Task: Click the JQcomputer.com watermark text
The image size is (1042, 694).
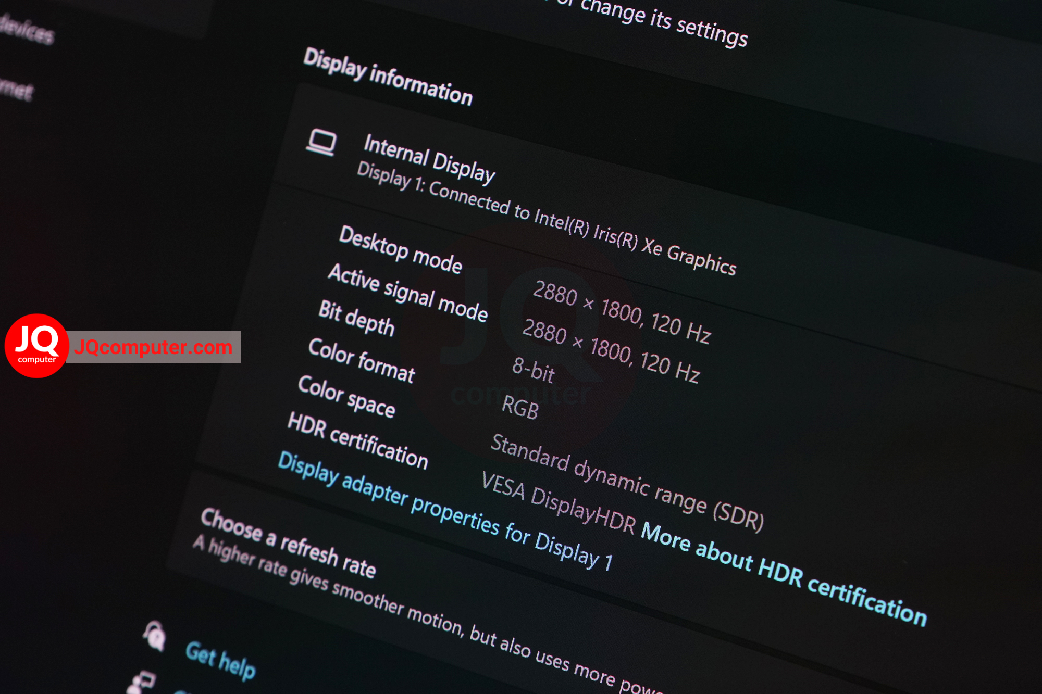Action: (153, 347)
